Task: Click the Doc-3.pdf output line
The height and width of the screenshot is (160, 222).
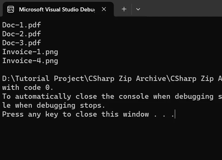Action: 22,43
